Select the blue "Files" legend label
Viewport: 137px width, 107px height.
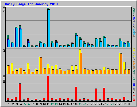click(x=134, y=21)
